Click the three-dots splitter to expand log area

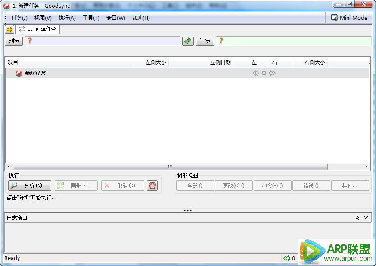tap(188, 210)
